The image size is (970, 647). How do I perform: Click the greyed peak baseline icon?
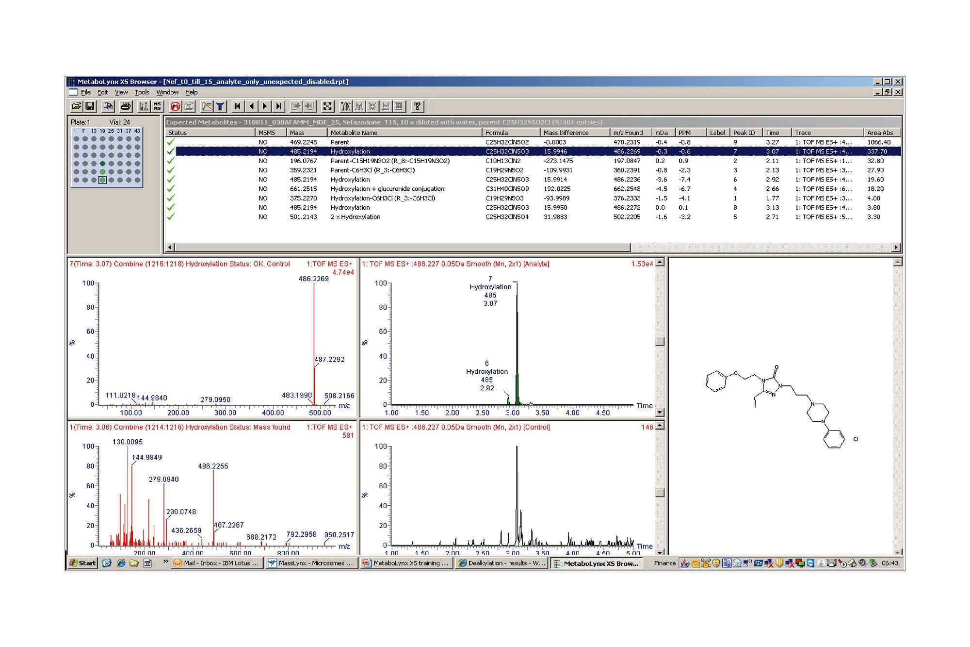click(386, 106)
